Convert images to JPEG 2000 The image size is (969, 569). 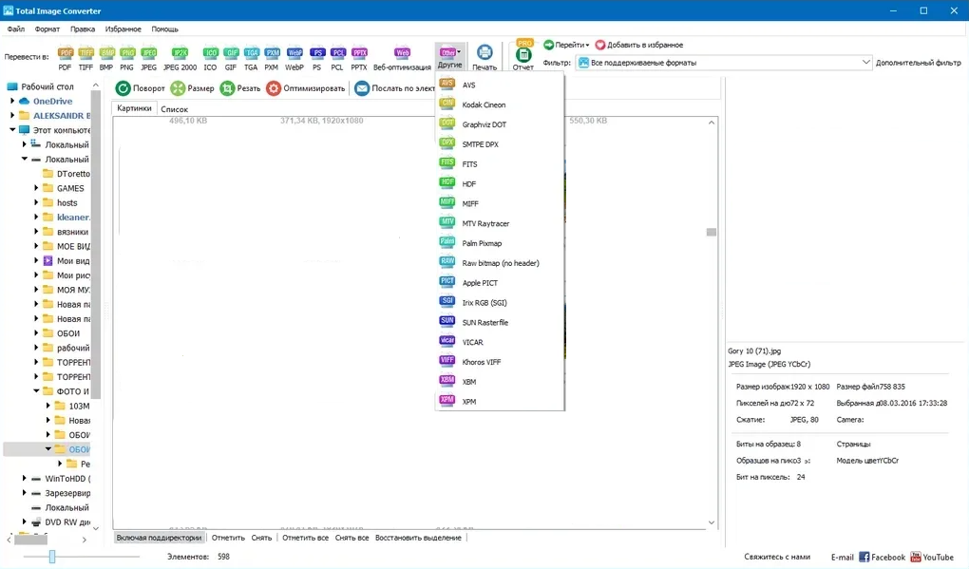[x=180, y=58]
